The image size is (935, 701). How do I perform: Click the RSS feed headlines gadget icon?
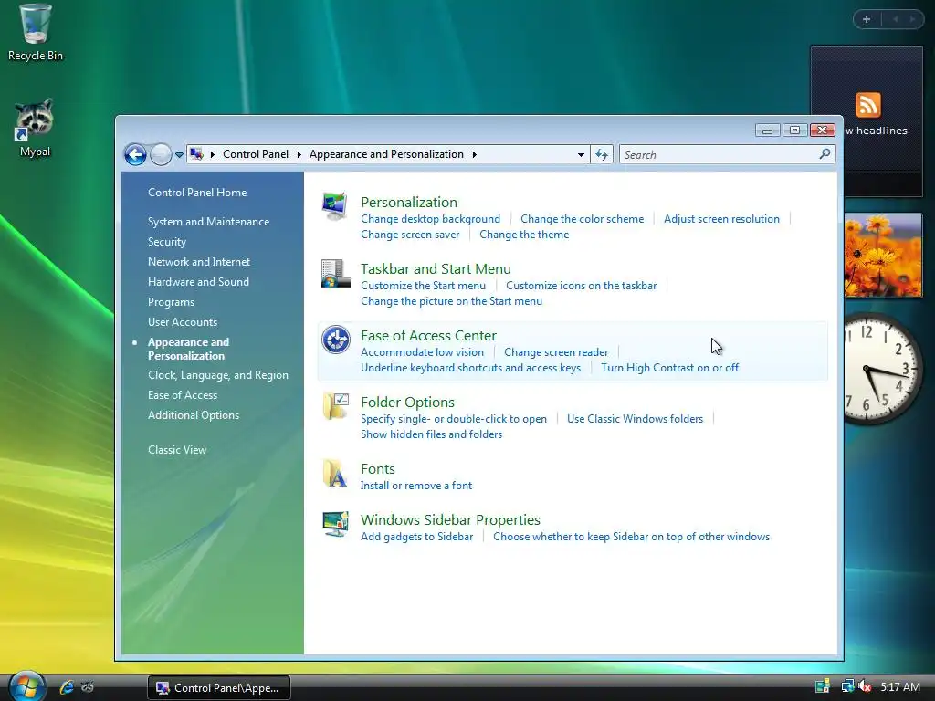[x=867, y=105]
